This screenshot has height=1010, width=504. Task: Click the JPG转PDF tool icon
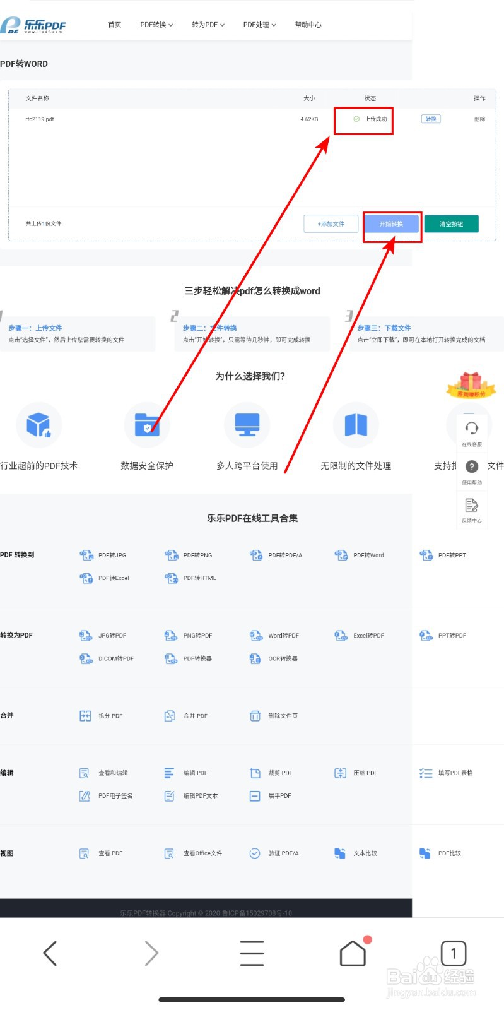click(86, 636)
